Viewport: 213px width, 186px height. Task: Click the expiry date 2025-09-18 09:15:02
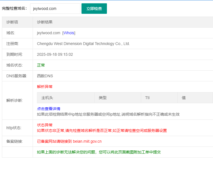tap(55, 54)
